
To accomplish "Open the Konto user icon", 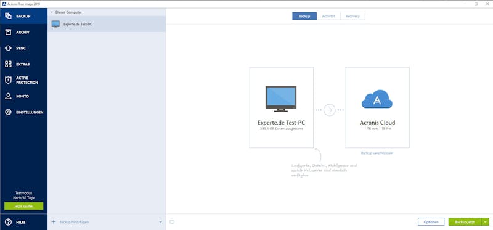I will (9, 96).
